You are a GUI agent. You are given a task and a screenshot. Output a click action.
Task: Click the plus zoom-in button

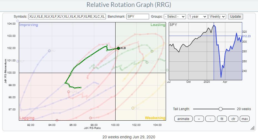click(198, 119)
